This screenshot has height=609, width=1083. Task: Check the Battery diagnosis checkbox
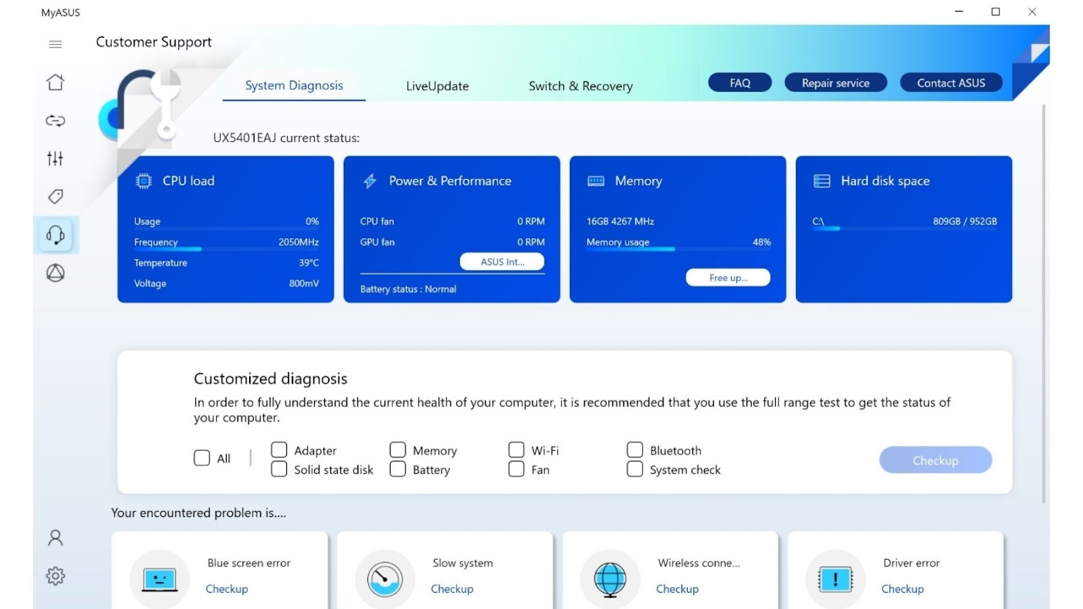pyautogui.click(x=398, y=469)
